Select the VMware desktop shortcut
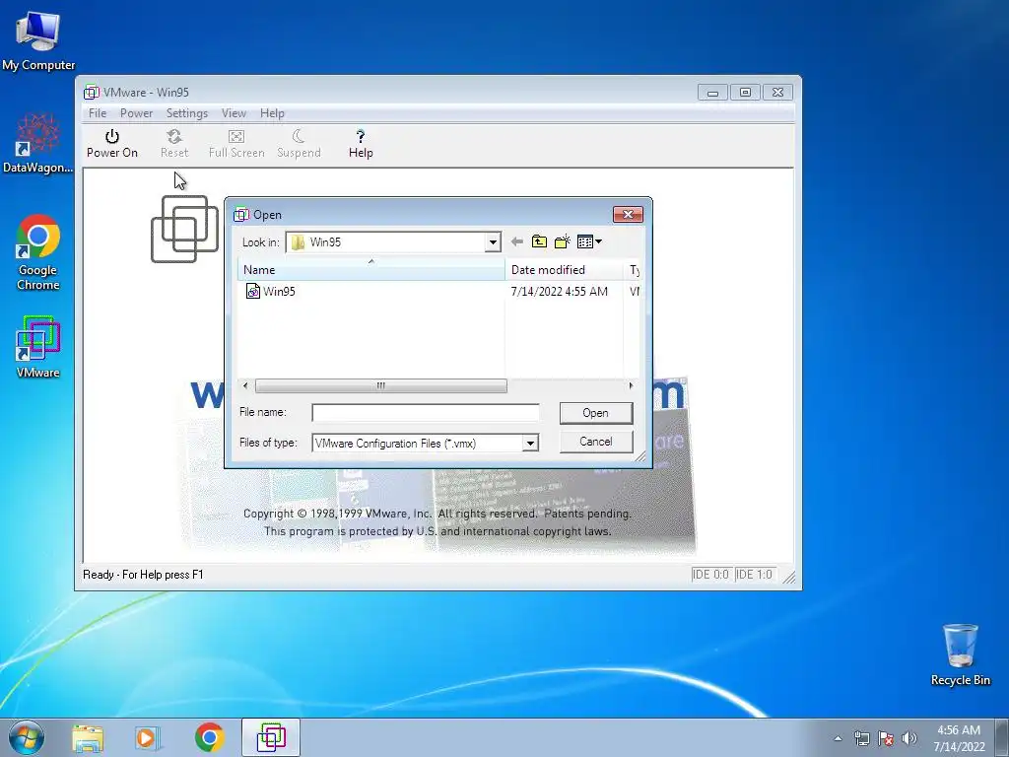This screenshot has height=757, width=1009. pyautogui.click(x=38, y=346)
